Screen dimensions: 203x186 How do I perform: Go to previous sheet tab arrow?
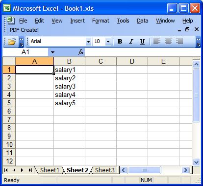tap(14, 170)
